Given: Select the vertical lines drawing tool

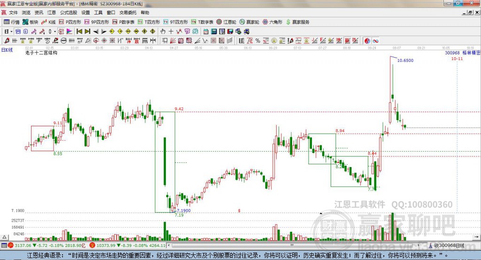Looking at the screenshot, I should (15, 41).
